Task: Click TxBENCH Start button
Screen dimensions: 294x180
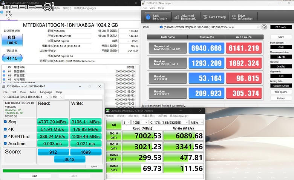Action: coord(281,37)
